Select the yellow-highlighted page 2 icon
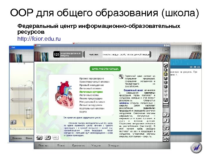This screenshot has height=157, width=209. pyautogui.click(x=166, y=74)
